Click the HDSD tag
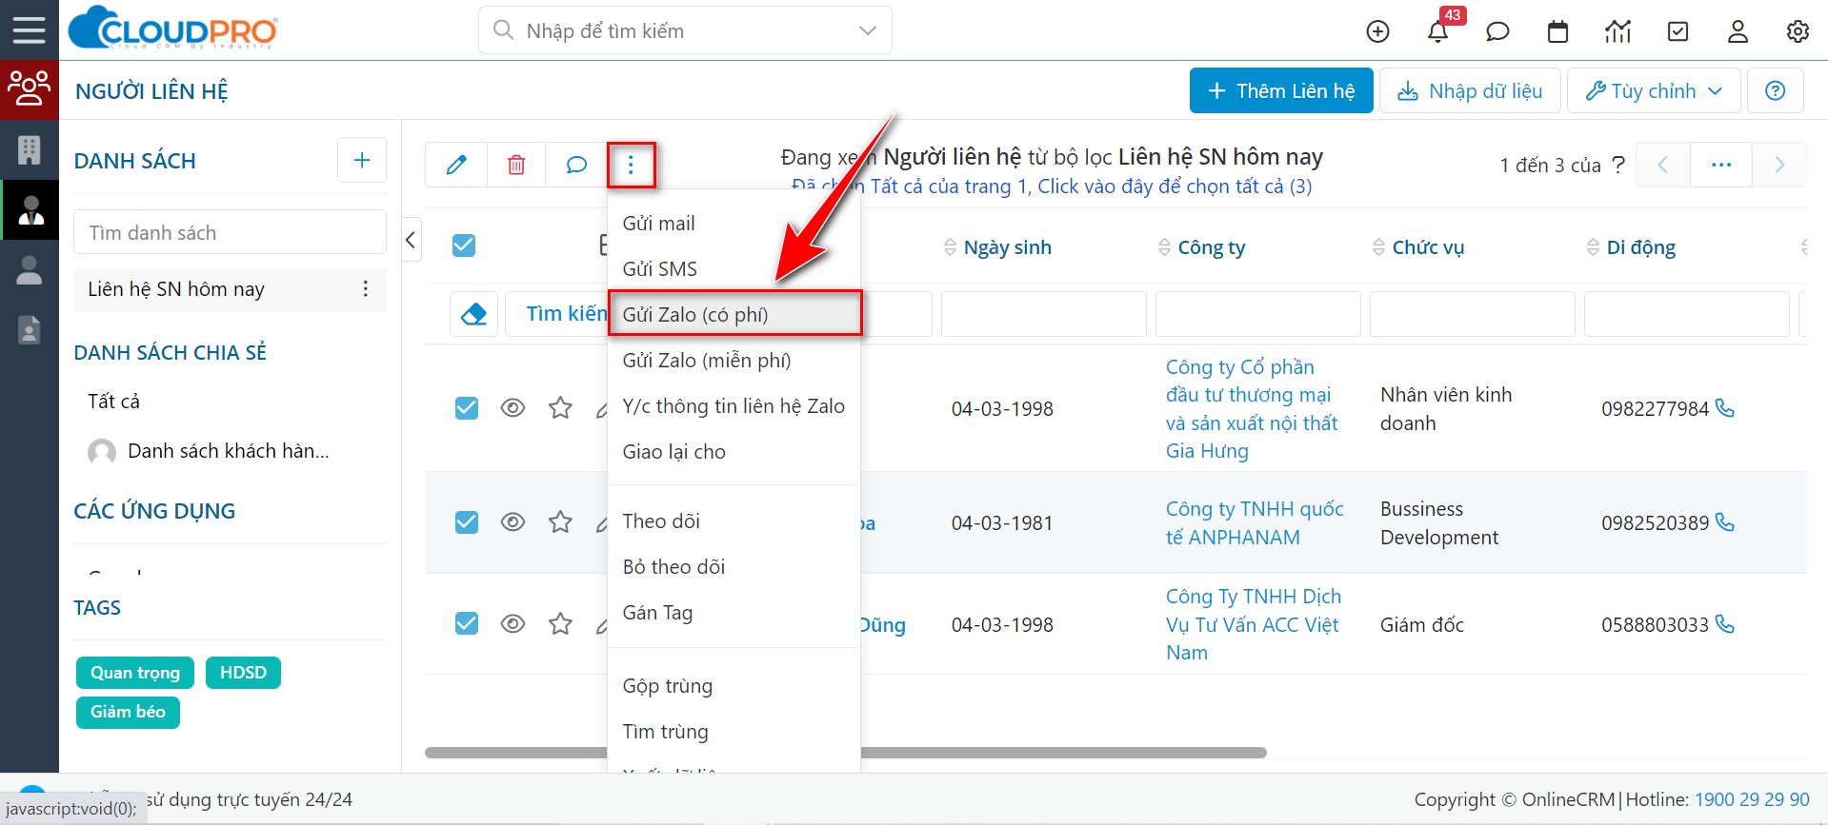 coord(243,673)
